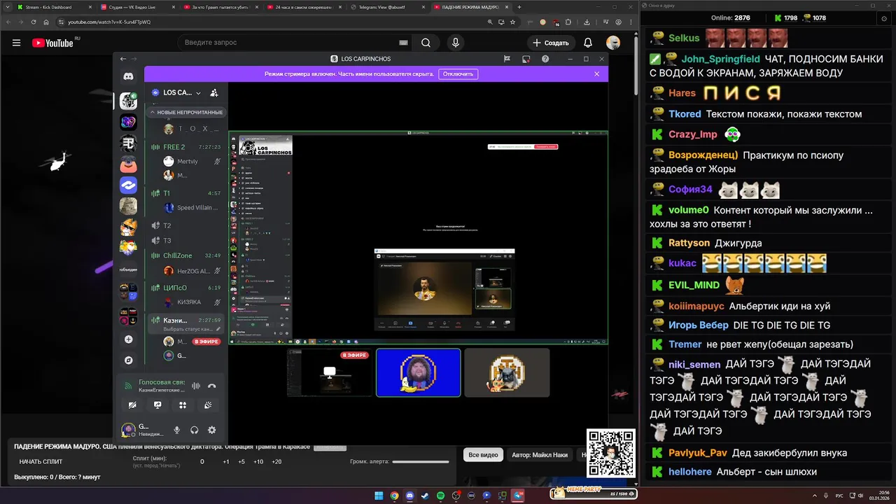
Task: Click +1 split minute increment
Action: point(226,461)
